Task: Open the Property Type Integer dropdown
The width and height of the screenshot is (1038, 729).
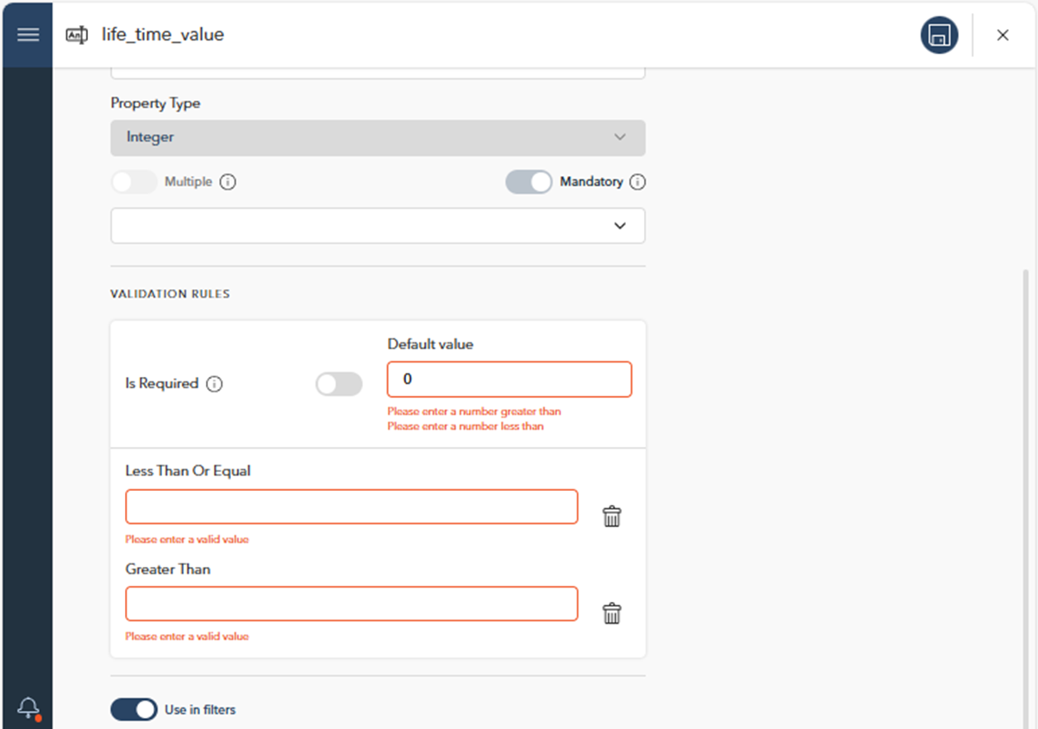Action: tap(378, 137)
